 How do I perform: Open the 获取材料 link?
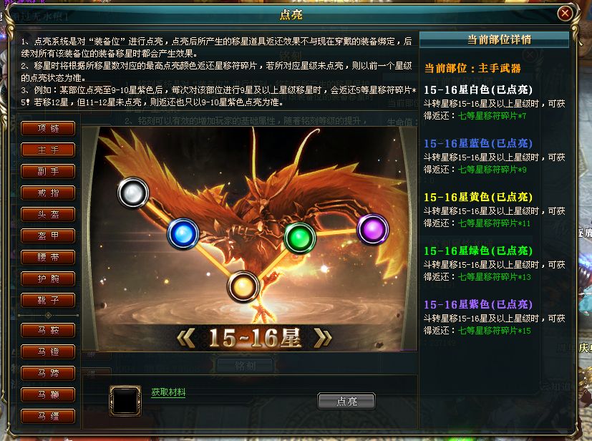coord(168,392)
